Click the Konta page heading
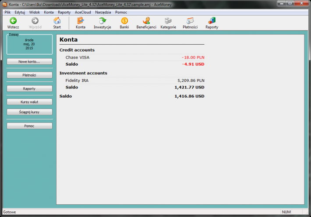311x217 pixels. 69,40
